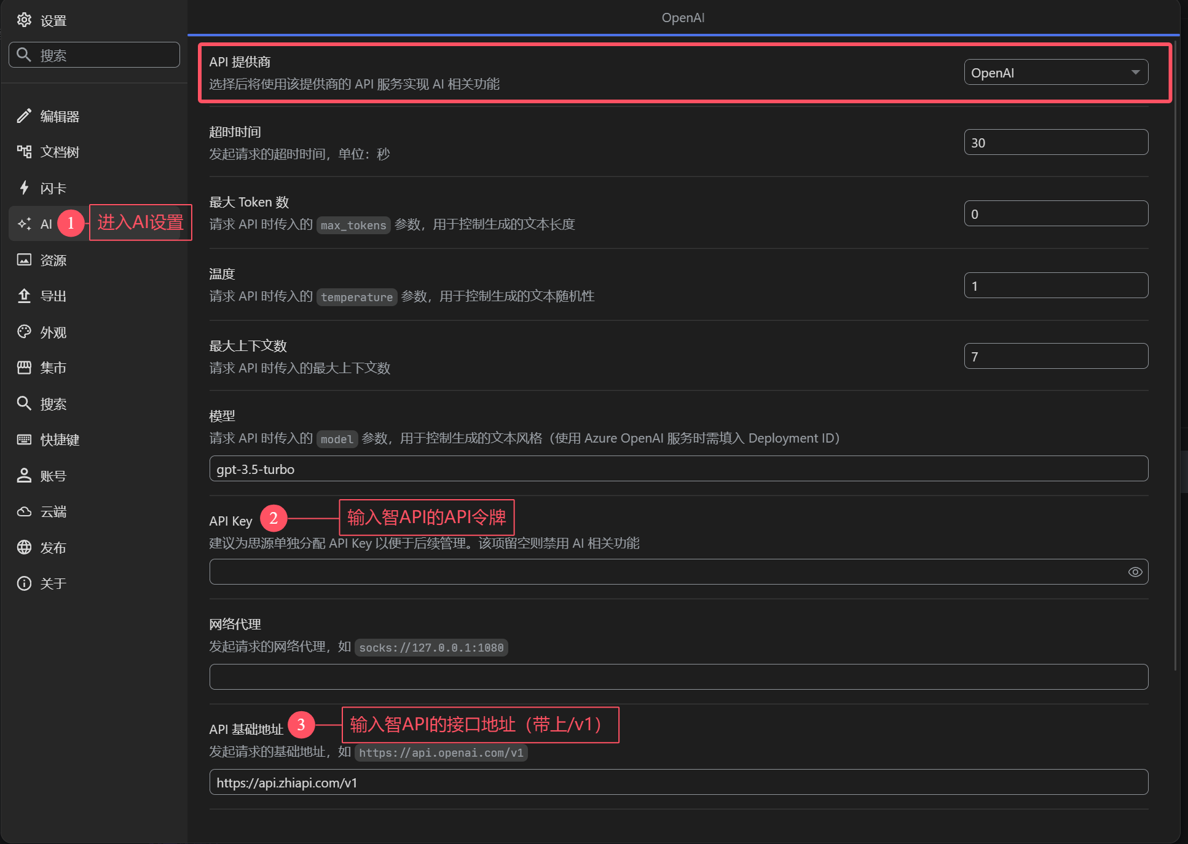Click the store icon for 集市
Viewport: 1188px width, 844px height.
[x=24, y=368]
